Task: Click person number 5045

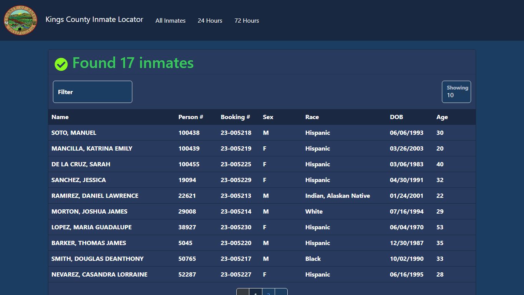Action: (185, 243)
